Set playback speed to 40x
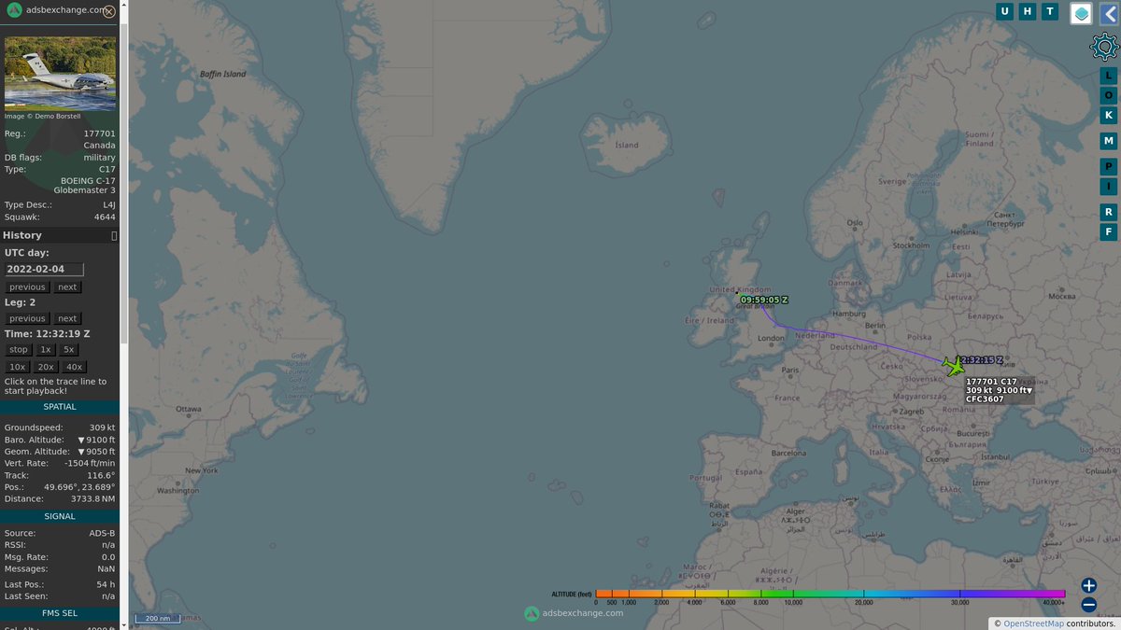Image resolution: width=1121 pixels, height=630 pixels. coord(75,367)
